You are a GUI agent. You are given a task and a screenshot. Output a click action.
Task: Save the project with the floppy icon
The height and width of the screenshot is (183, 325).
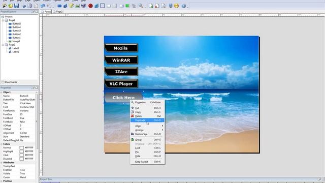(x=16, y=6)
